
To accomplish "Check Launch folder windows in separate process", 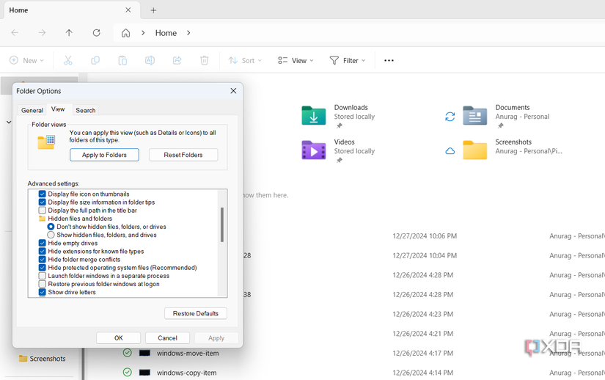I will 43,276.
